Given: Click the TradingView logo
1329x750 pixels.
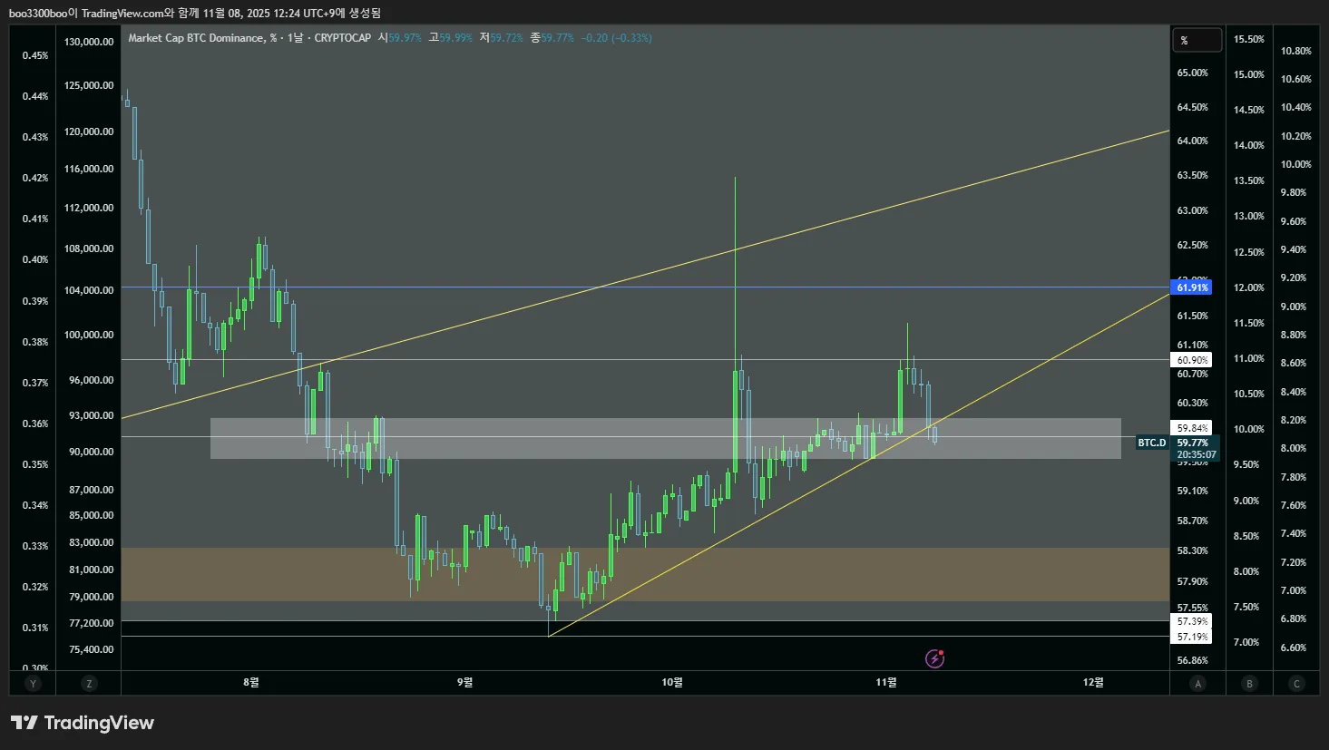Looking at the screenshot, I should [83, 723].
